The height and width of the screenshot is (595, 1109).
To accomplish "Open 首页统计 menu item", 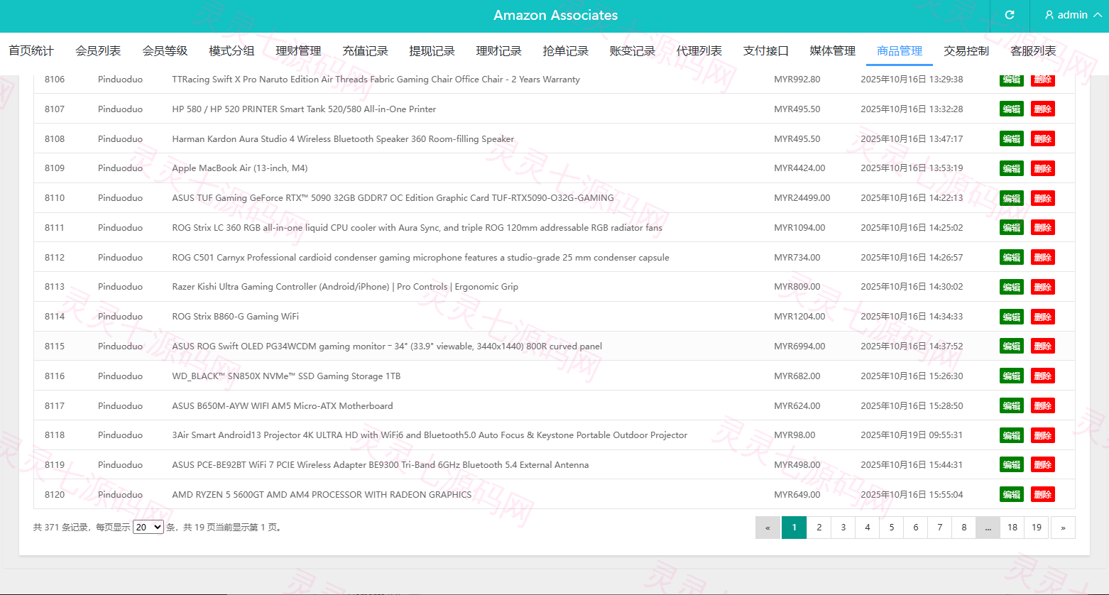I will [31, 50].
